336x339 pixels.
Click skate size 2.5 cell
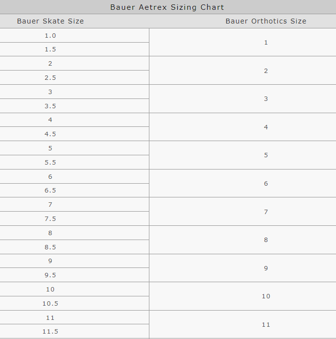(x=50, y=77)
